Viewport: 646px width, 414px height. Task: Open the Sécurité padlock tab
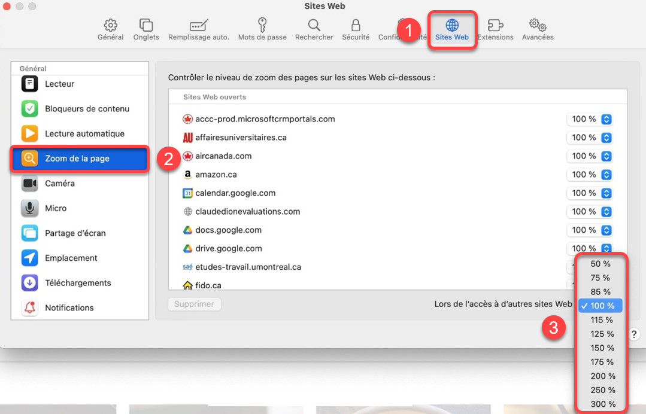(356, 30)
